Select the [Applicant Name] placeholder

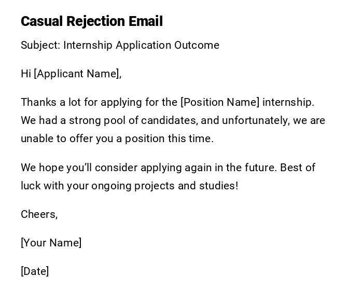[77, 74]
